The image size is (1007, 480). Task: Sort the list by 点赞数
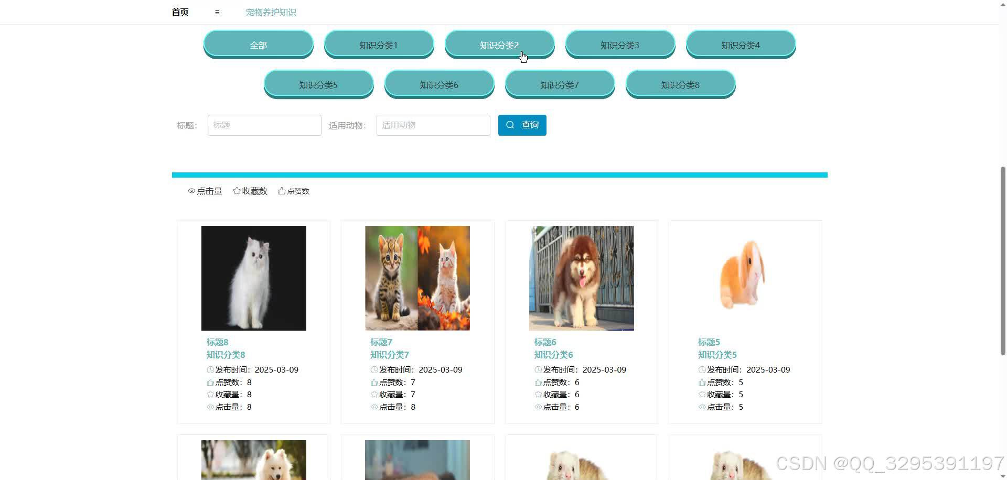(294, 191)
